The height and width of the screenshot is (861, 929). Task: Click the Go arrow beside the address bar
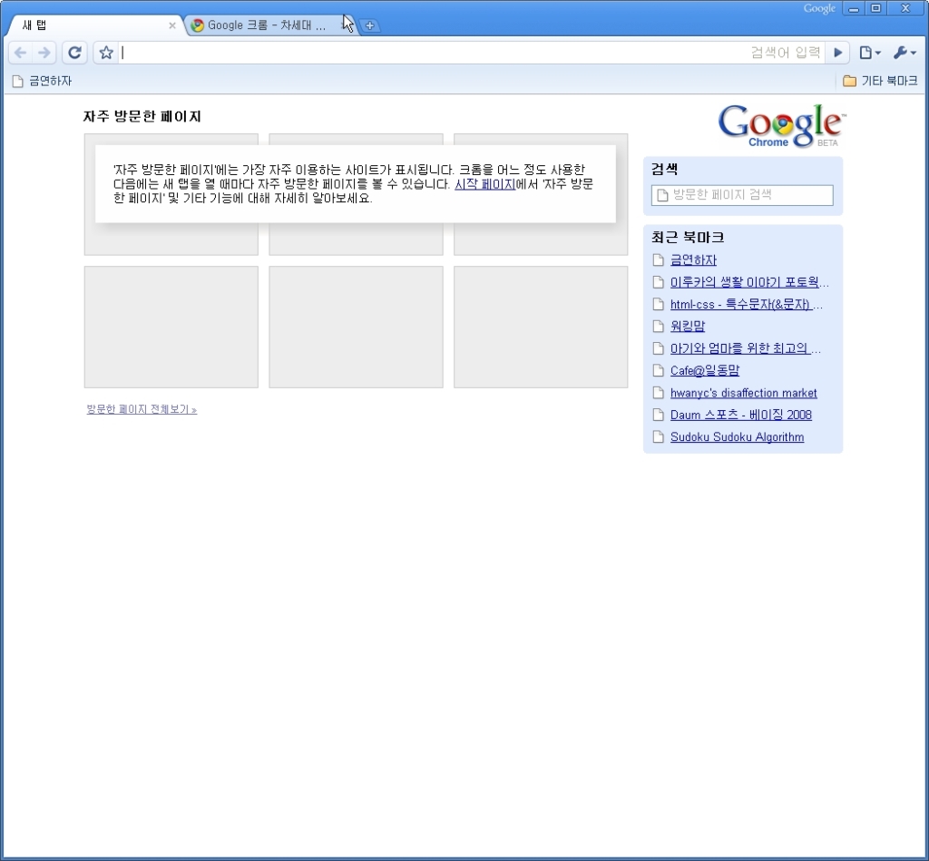837,53
